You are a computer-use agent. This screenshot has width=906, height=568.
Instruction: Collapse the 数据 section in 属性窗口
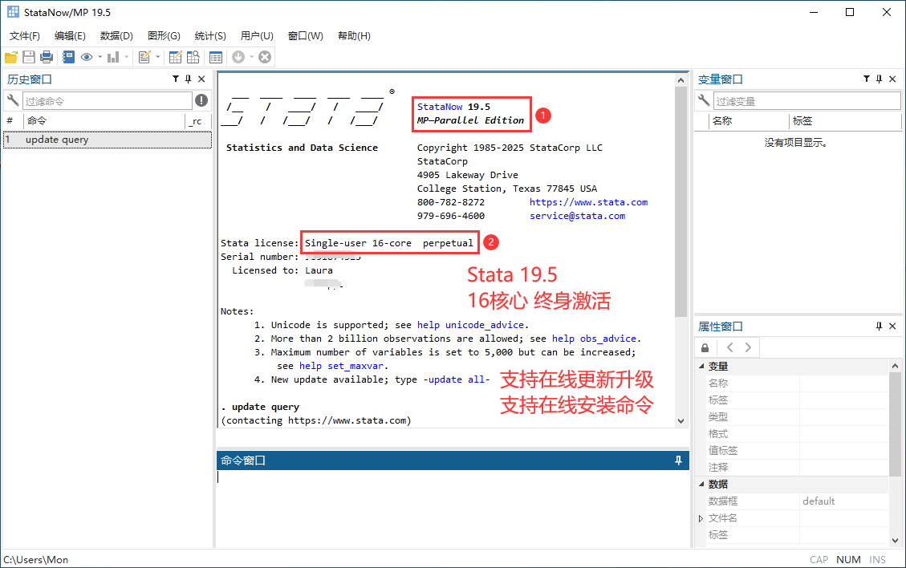701,484
